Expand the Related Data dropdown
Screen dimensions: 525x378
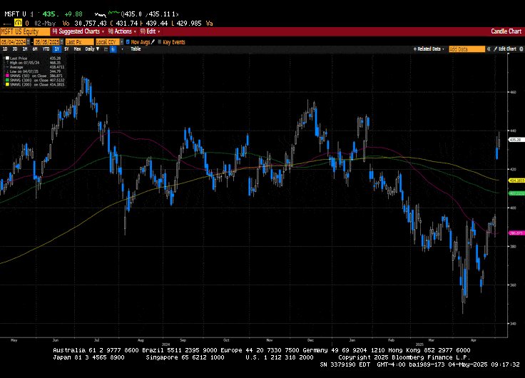point(429,49)
